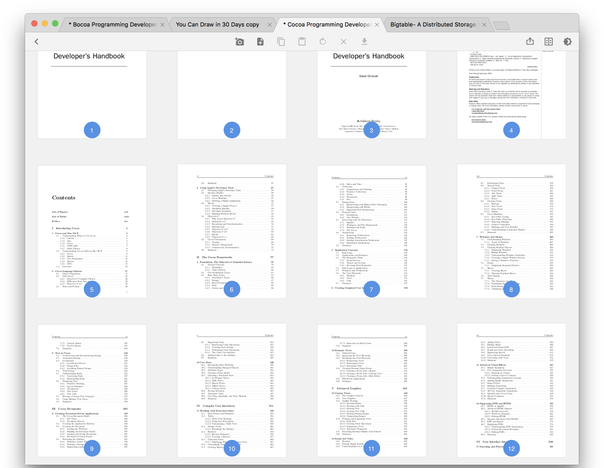Switch to two-page layout view

tap(548, 41)
